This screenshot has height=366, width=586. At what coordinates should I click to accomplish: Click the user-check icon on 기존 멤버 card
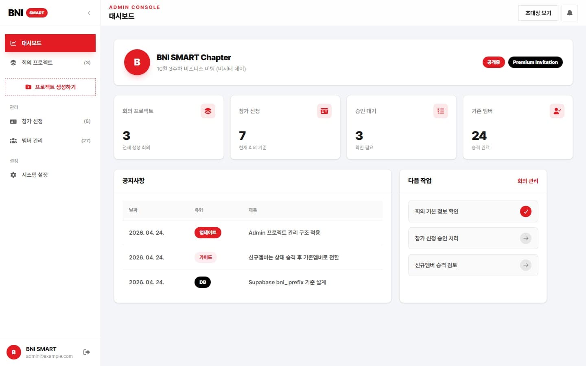[557, 111]
